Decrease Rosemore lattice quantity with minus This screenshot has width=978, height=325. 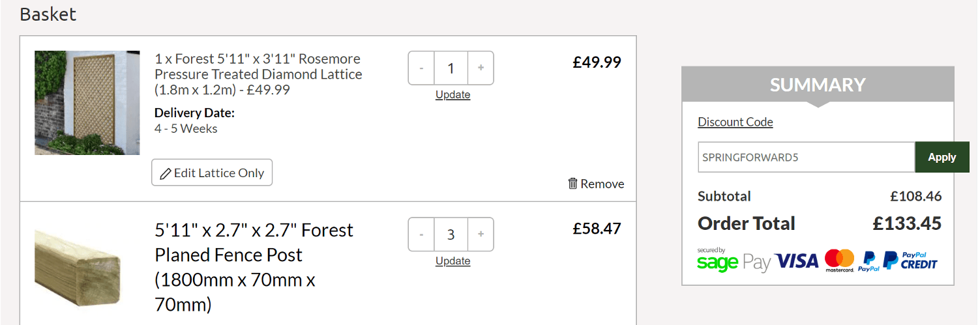(421, 68)
